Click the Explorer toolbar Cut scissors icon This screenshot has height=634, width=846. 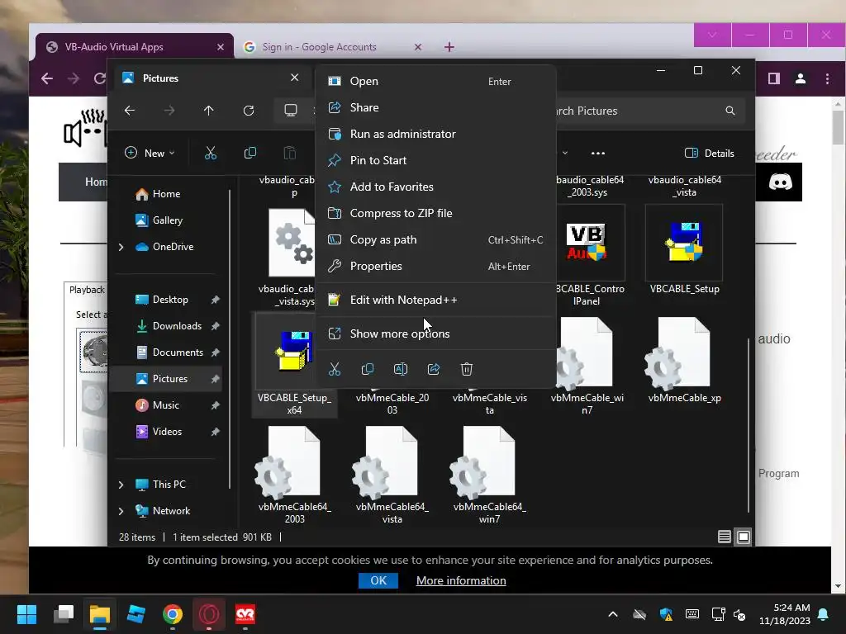point(211,153)
